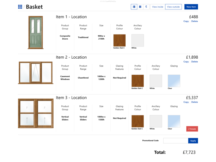
Task: Open the green composite door thumbnail
Action: (x=36, y=32)
